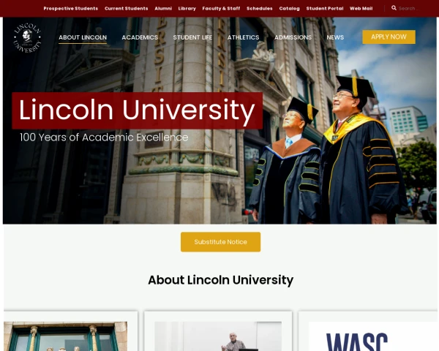Open the WASC logo card image

[373, 336]
